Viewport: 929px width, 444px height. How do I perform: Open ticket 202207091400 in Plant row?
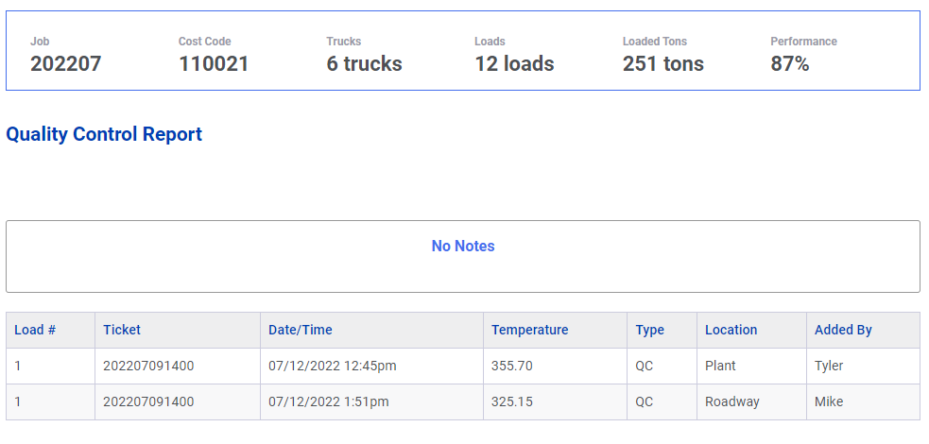148,366
